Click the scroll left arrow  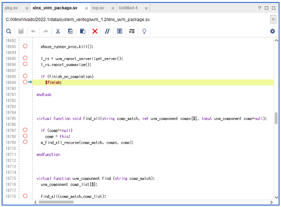pyautogui.click(x=35, y=202)
